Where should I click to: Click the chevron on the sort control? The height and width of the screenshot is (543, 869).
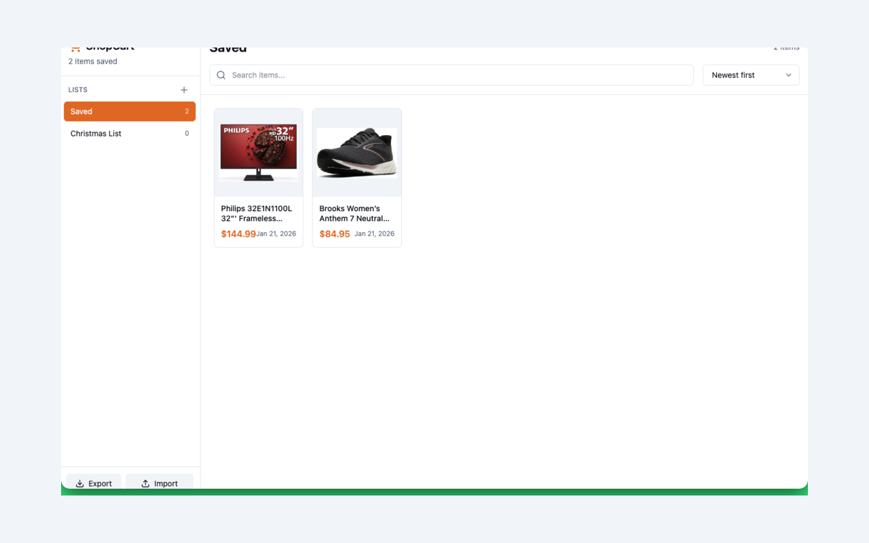point(788,75)
